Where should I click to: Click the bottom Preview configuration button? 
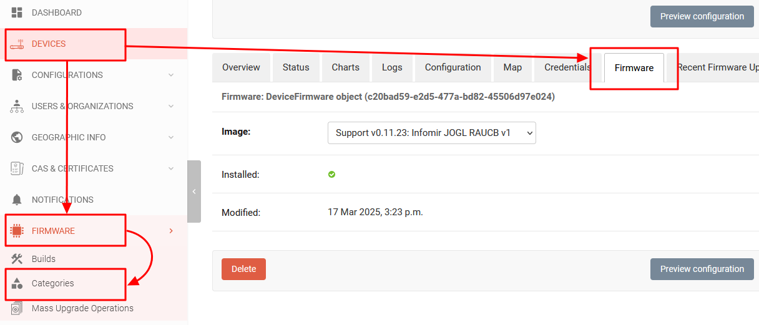tap(702, 269)
